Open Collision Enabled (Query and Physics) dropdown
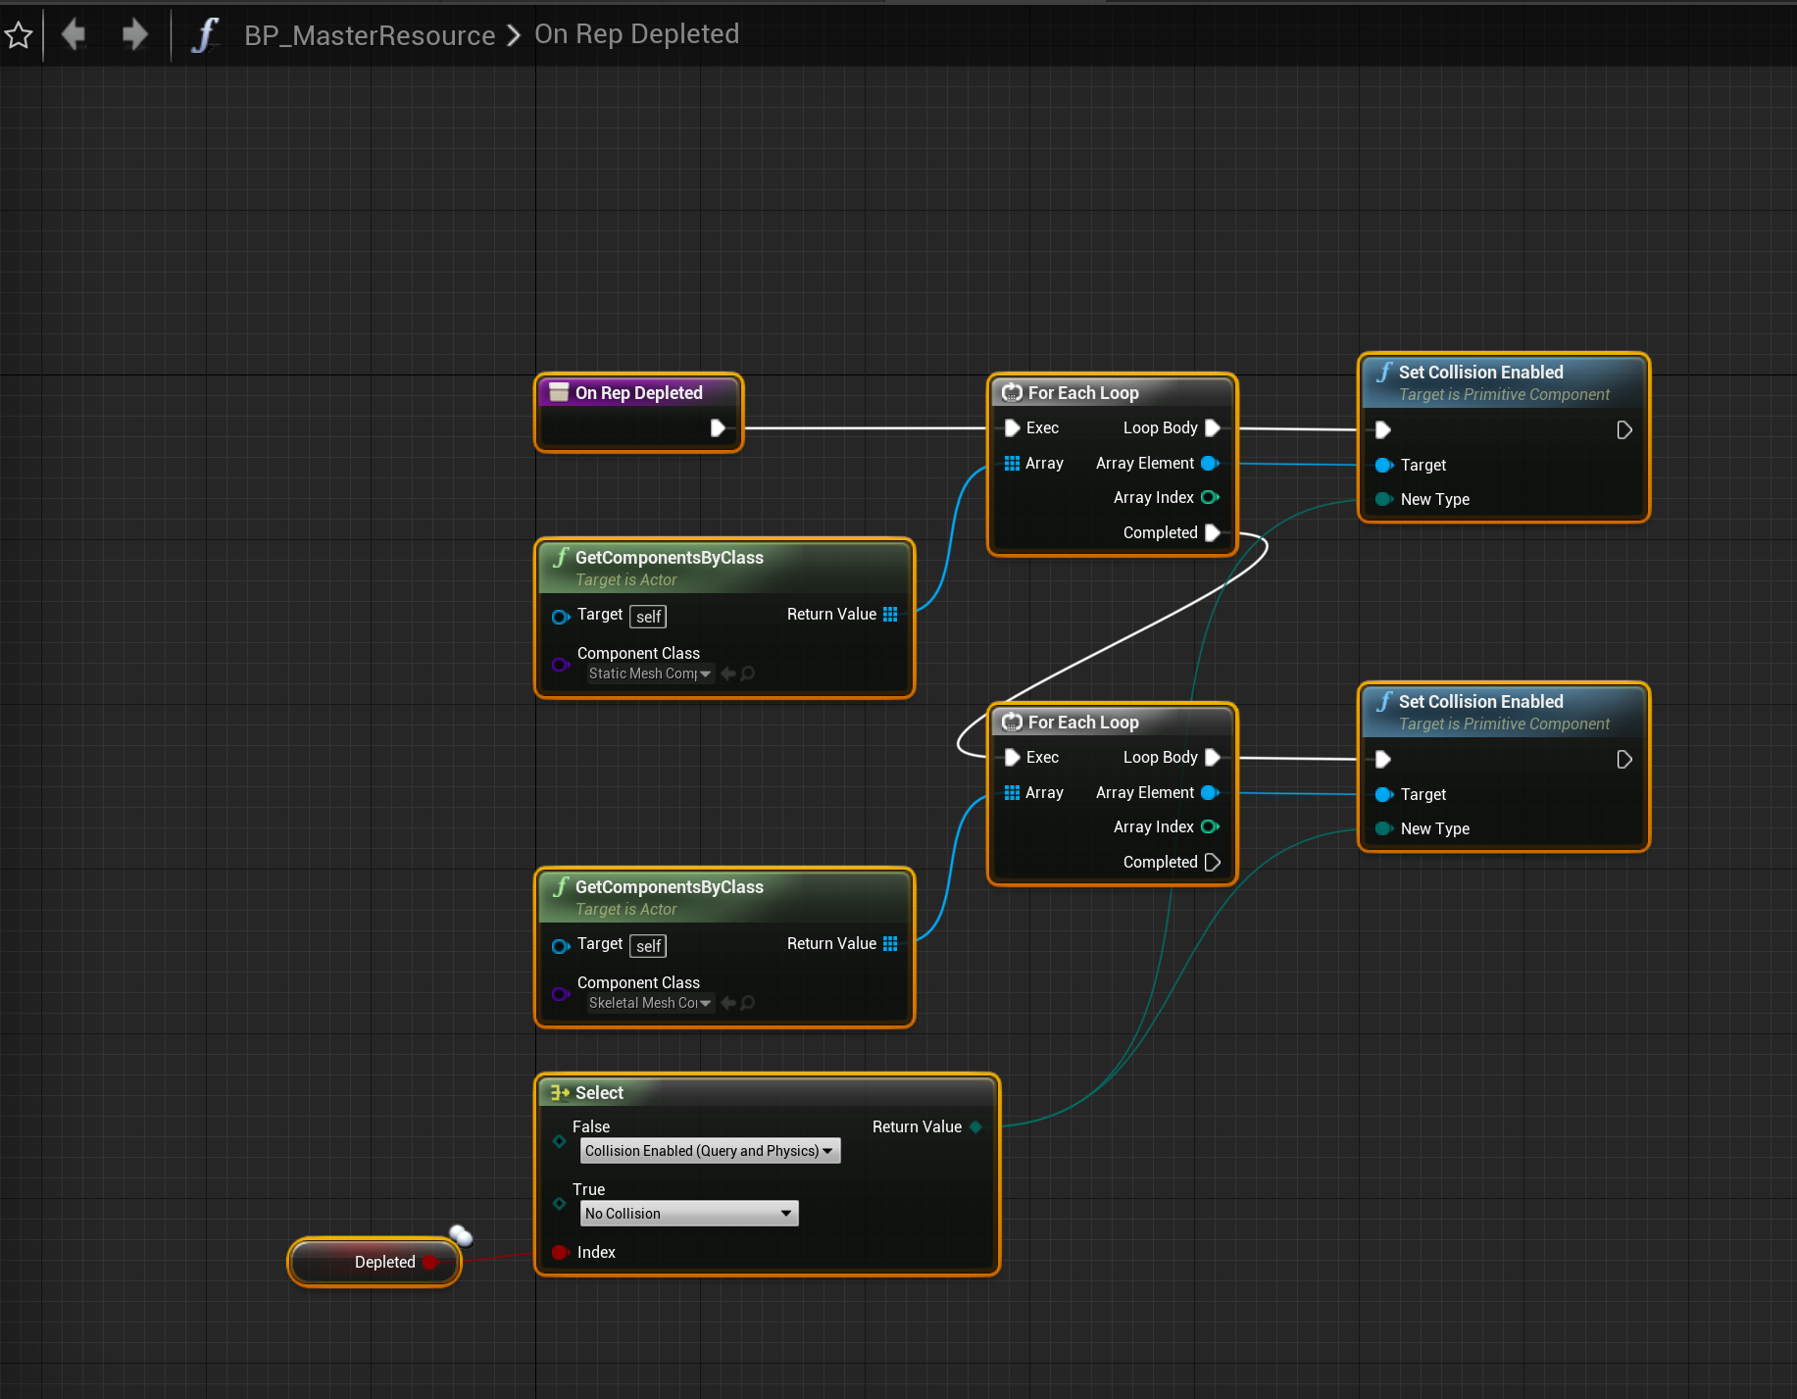The height and width of the screenshot is (1399, 1797). pos(710,1151)
